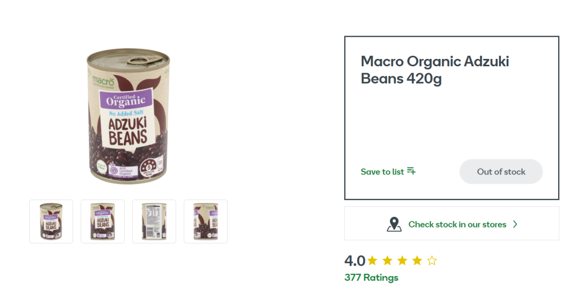Click the 4.0 rating score
This screenshot has height=287, width=573.
pos(354,261)
